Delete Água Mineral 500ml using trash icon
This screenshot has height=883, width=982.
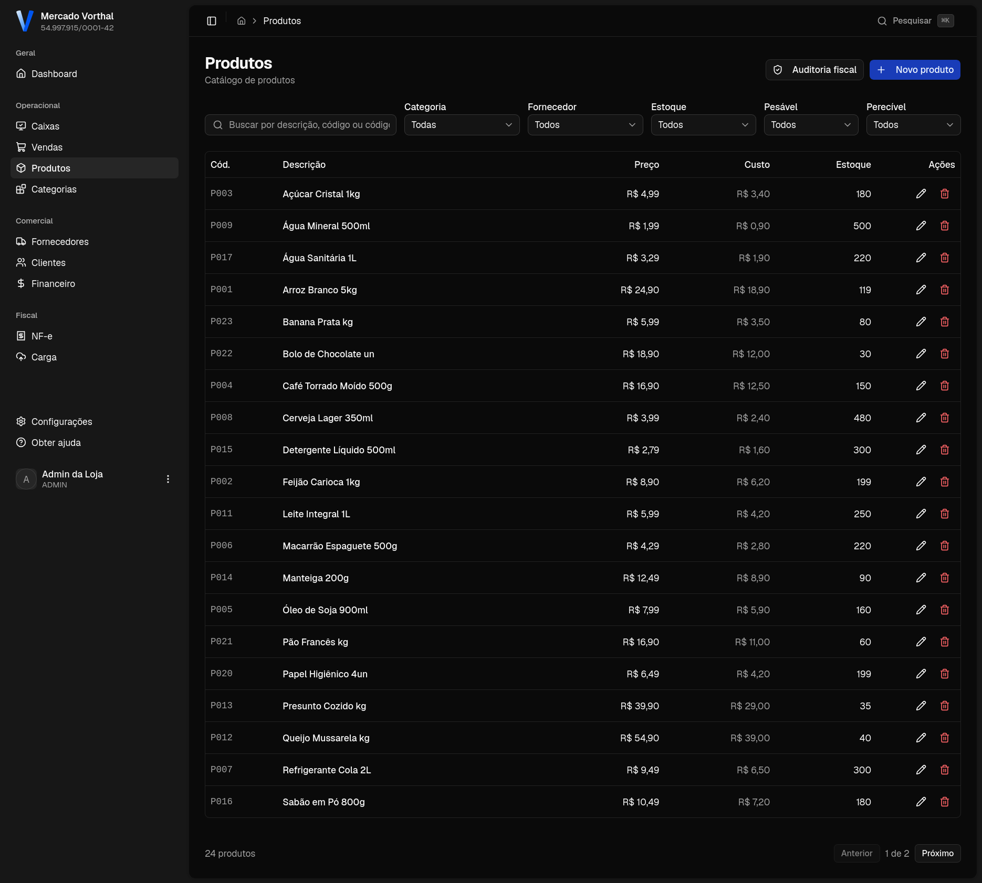click(x=945, y=226)
